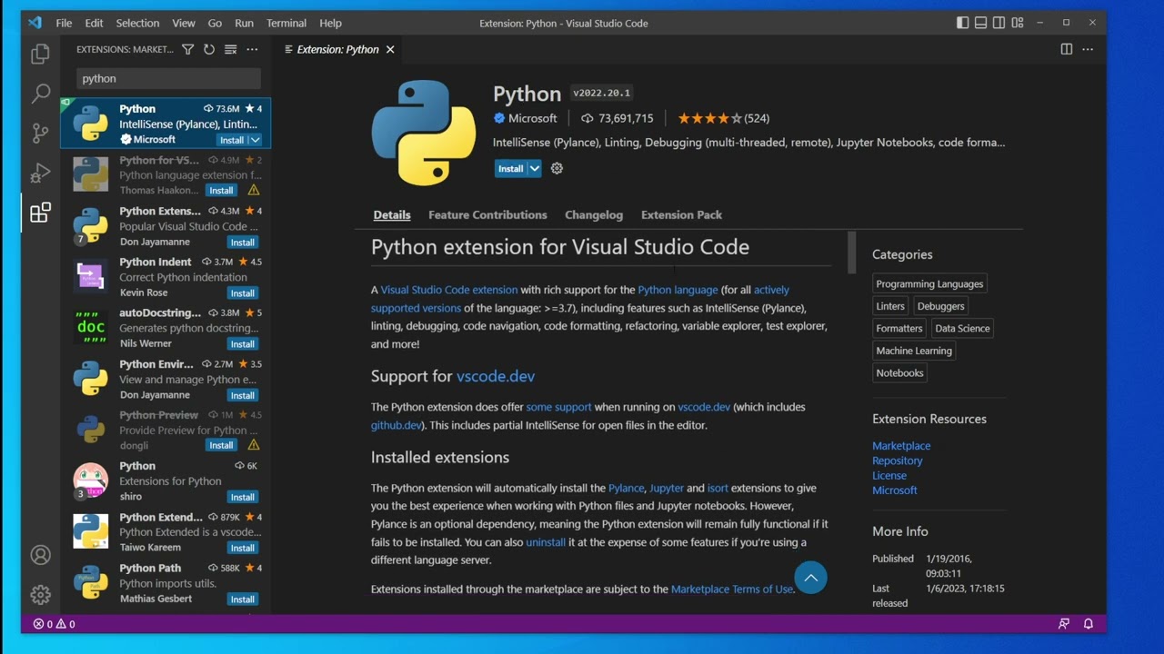This screenshot has width=1164, height=654.
Task: Open the License resource link
Action: pos(889,475)
